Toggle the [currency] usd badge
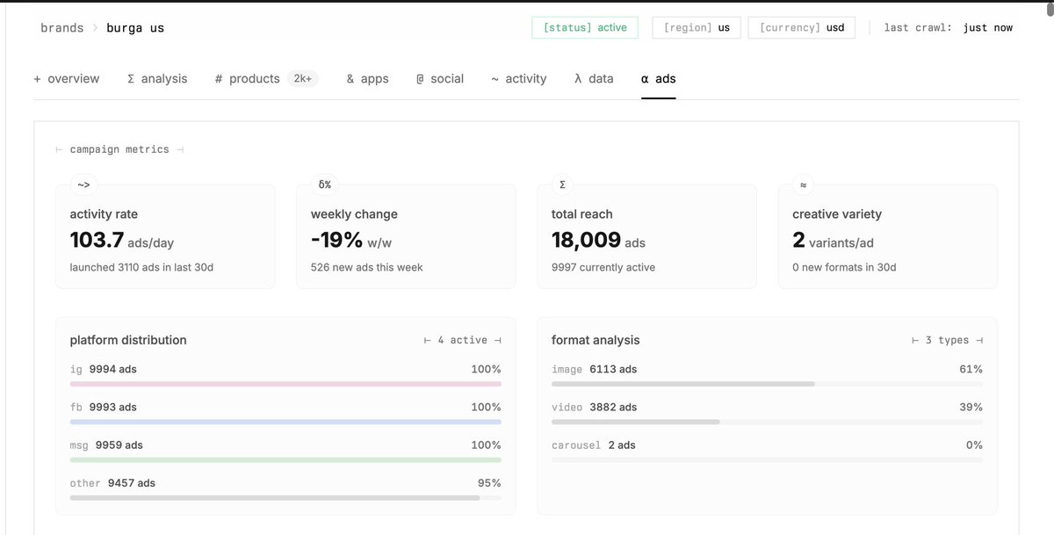Screen dimensions: 1054x535 (x=801, y=27)
